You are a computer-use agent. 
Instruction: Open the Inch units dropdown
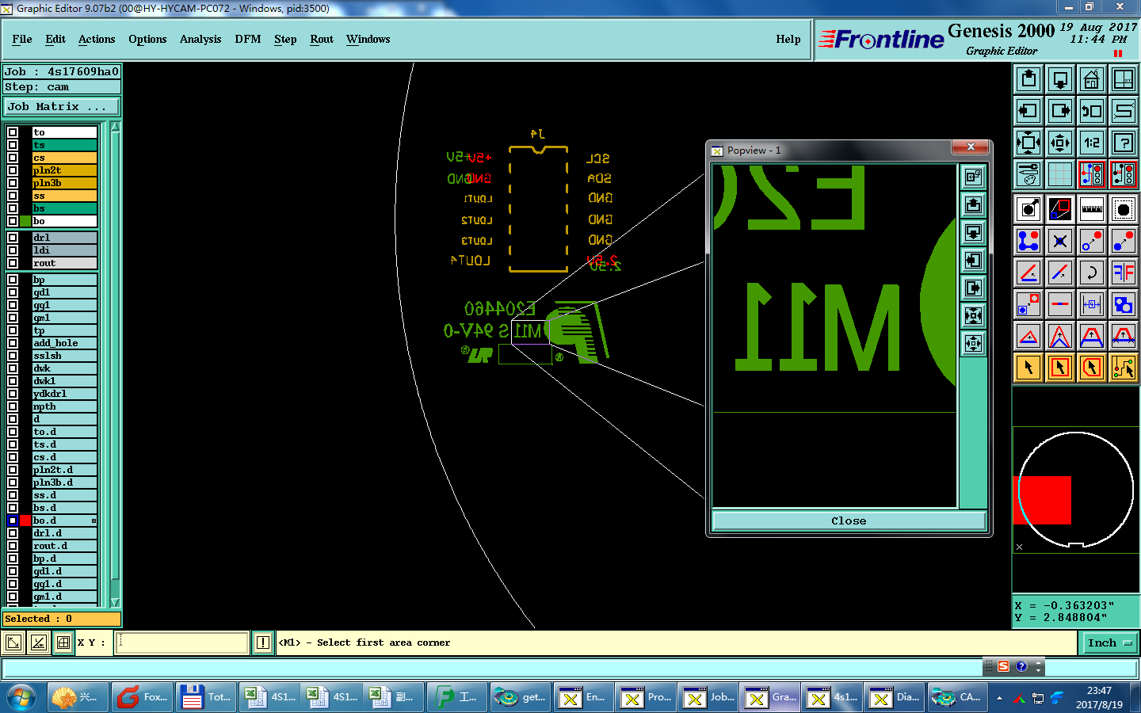(1110, 642)
